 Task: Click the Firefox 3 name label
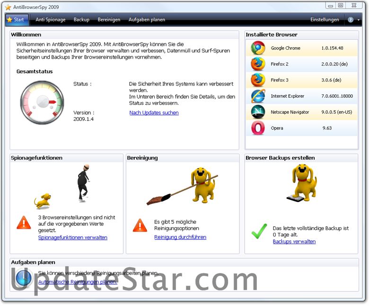pos(279,80)
